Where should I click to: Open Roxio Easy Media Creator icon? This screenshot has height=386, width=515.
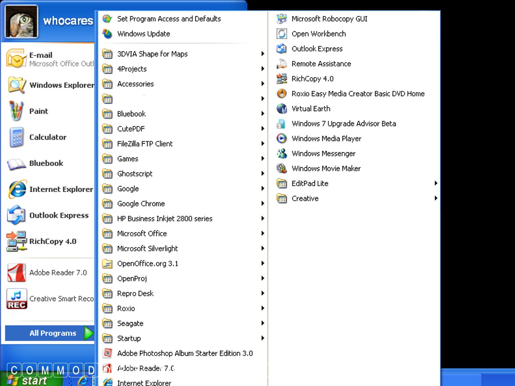pos(282,93)
